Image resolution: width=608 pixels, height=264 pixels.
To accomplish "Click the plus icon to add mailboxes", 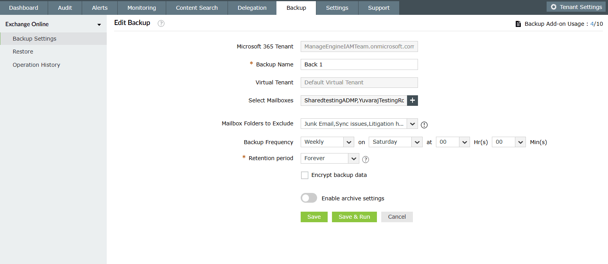I will 413,100.
